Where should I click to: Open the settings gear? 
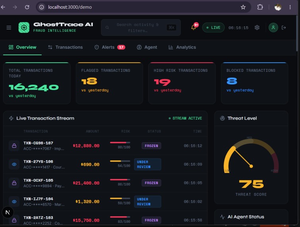257,27
